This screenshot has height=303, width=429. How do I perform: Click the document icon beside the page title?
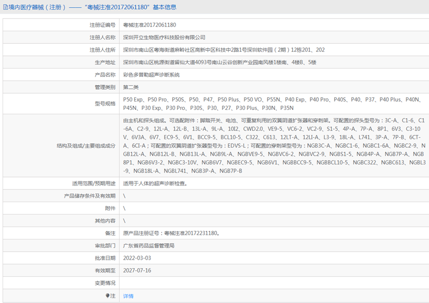pyautogui.click(x=5, y=7)
